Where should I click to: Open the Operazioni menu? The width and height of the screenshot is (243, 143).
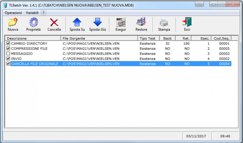13,13
